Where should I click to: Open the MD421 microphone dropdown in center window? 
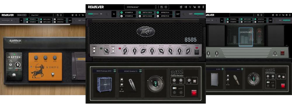coord(130,71)
